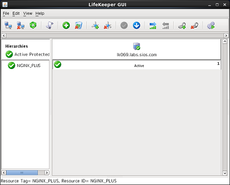The height and width of the screenshot is (185, 230).
Task: Click the lk069.labs.sios.com server name
Action: [136, 55]
